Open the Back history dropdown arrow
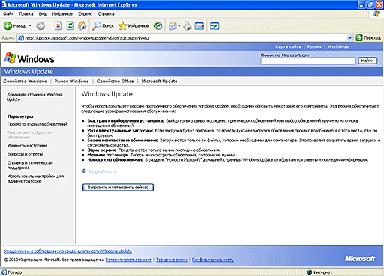This screenshot has width=384, height=276. coord(30,25)
